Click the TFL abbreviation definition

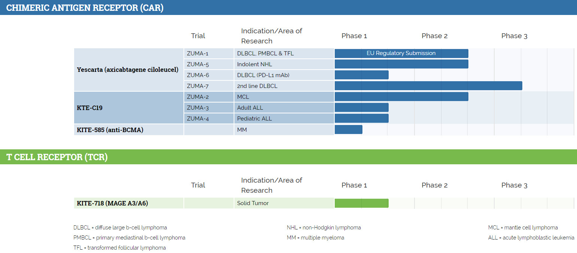pyautogui.click(x=119, y=248)
